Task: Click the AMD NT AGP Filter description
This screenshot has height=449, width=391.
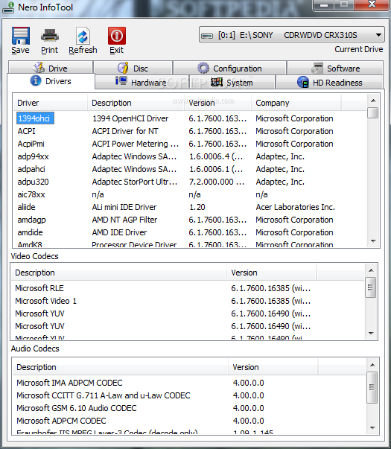Action: (x=124, y=220)
